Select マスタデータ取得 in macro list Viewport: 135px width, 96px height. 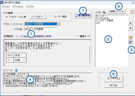tap(104, 21)
